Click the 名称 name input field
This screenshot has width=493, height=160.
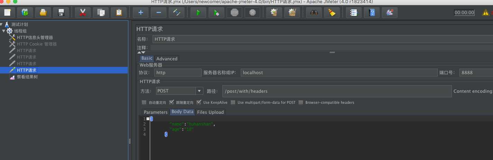(323, 39)
